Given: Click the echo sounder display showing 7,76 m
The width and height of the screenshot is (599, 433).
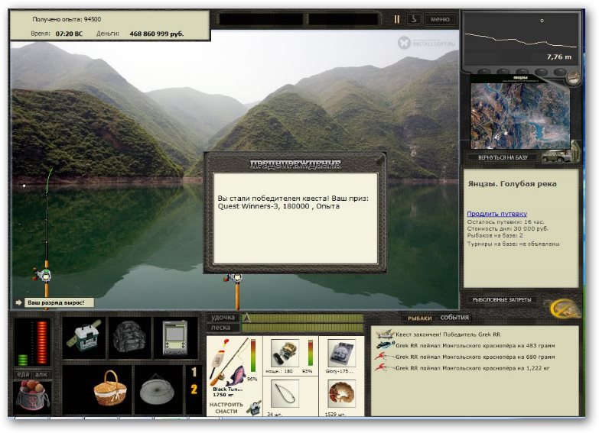Looking at the screenshot, I should pyautogui.click(x=521, y=40).
